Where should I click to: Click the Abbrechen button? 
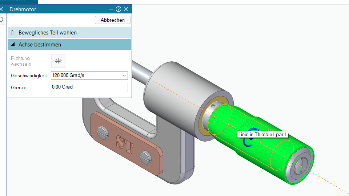[x=113, y=20]
